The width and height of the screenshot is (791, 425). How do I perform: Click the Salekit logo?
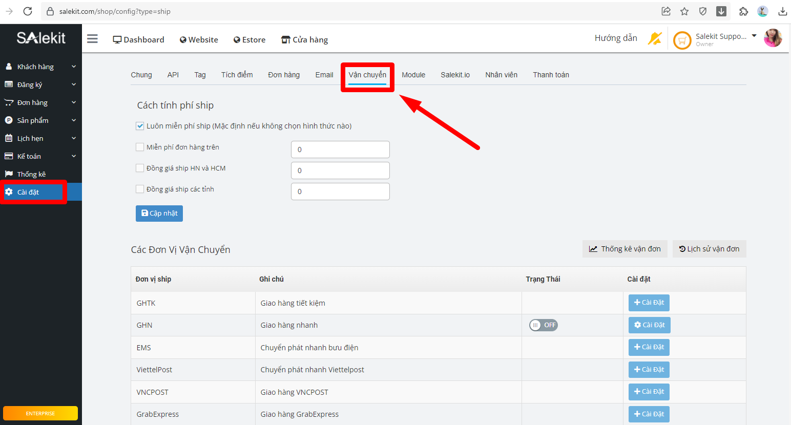point(41,38)
